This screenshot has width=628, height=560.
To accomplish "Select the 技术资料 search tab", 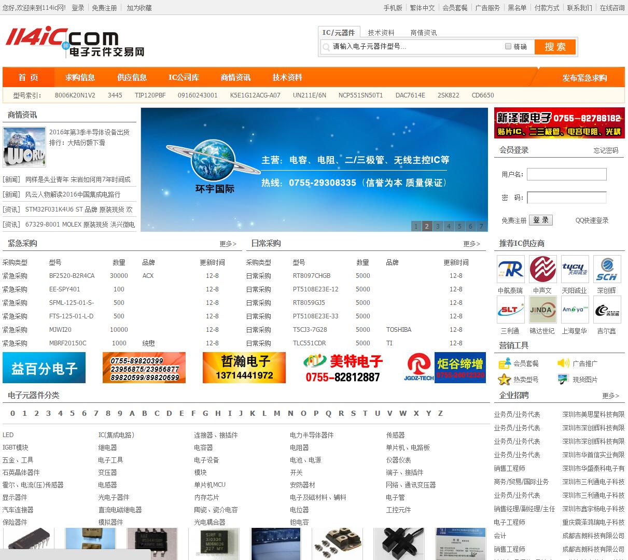I will coord(381,33).
